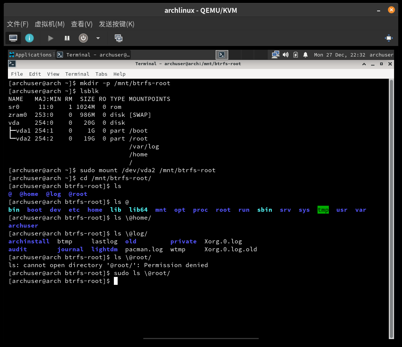Click pacman.log in the listing

click(x=144, y=249)
